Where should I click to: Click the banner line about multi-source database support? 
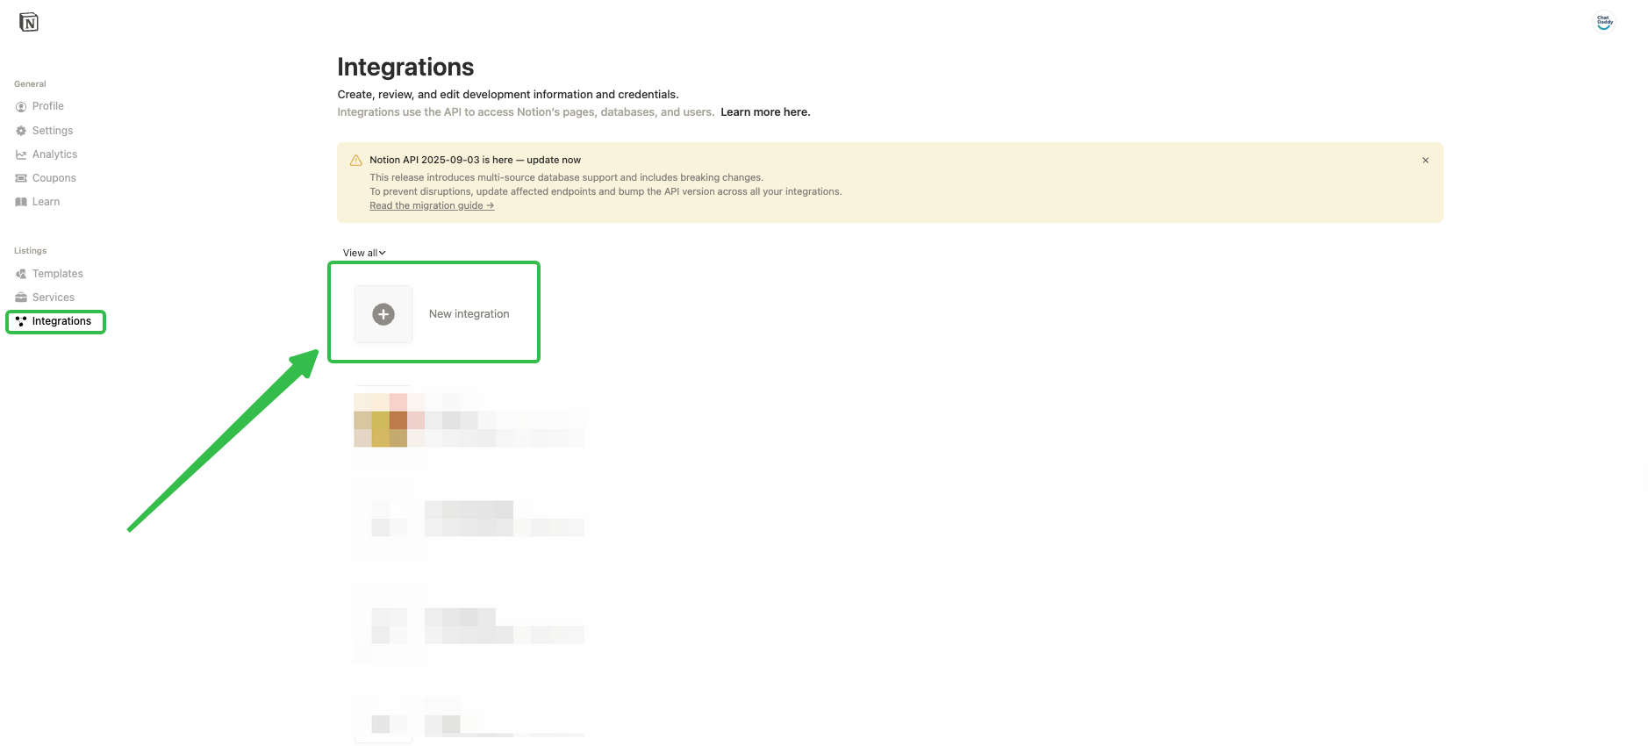click(566, 177)
